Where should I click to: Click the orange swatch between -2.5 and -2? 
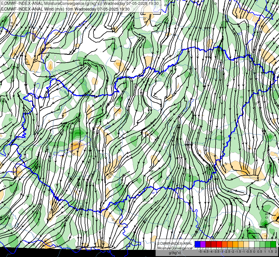tap(230, 244)
